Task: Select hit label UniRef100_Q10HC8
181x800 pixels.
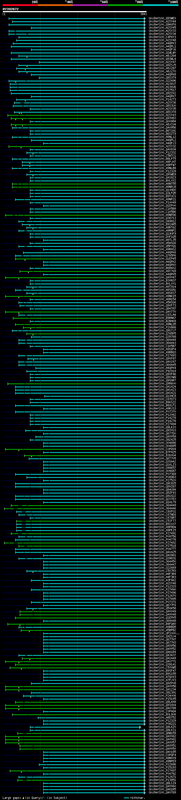Action: [162, 396]
